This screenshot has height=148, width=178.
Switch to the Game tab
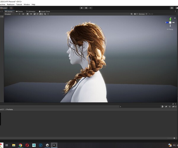tap(19, 12)
